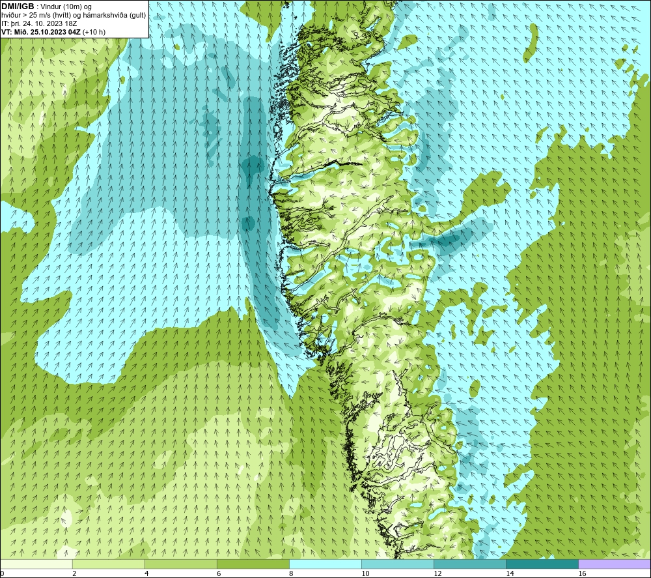Click the scale label '16'
This screenshot has height=578, width=651.
point(581,573)
